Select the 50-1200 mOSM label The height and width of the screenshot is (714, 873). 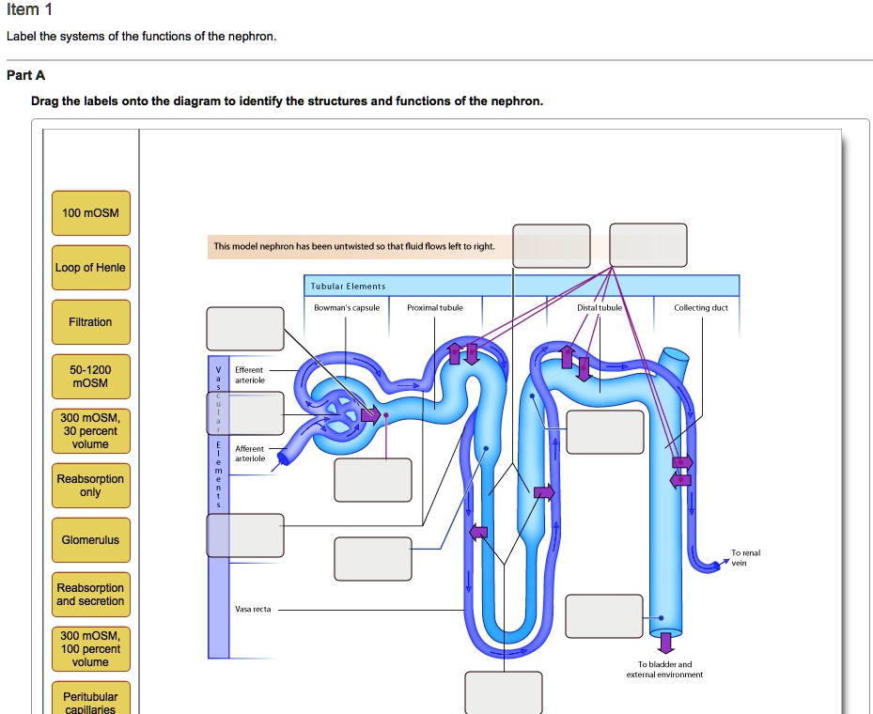tap(91, 377)
